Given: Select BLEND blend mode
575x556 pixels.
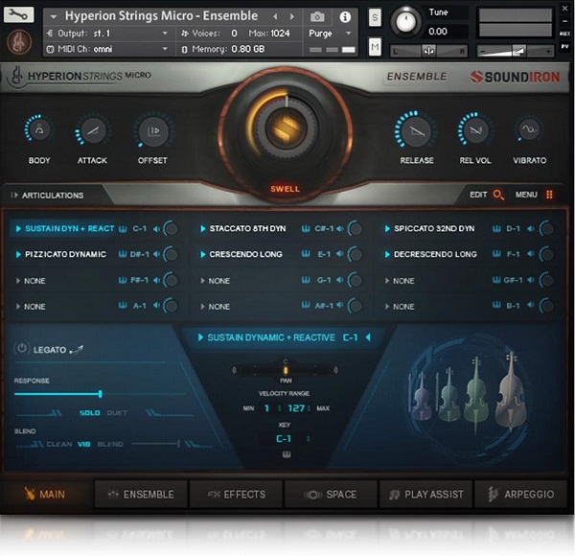Looking at the screenshot, I should (x=110, y=444).
